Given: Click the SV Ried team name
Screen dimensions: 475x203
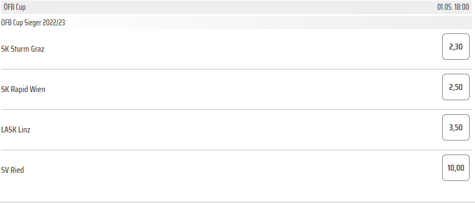Looking at the screenshot, I should tap(12, 170).
